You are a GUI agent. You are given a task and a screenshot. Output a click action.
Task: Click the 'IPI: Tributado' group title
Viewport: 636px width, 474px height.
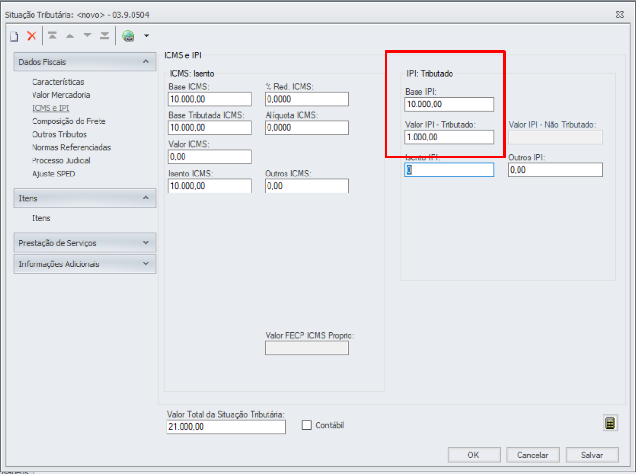pyautogui.click(x=430, y=74)
